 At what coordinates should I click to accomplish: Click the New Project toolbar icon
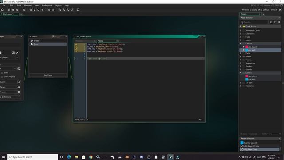coord(9,10)
